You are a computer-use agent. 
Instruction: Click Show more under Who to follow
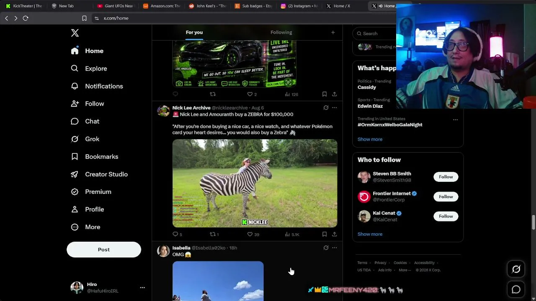tap(370, 234)
